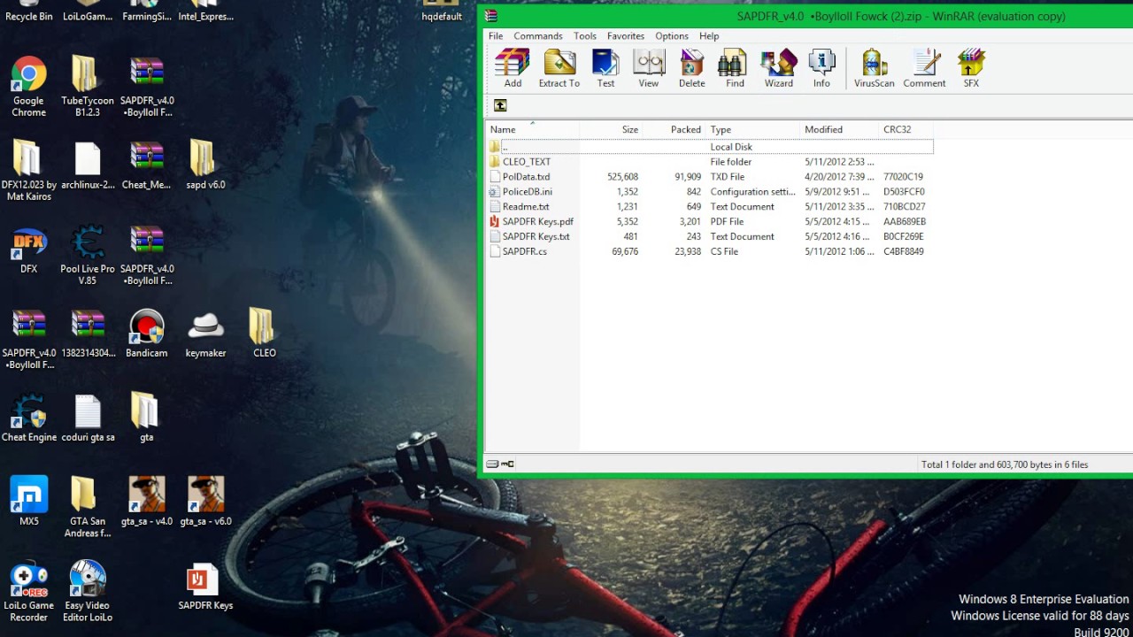The image size is (1133, 637).
Task: Open the File menu
Action: (x=496, y=36)
